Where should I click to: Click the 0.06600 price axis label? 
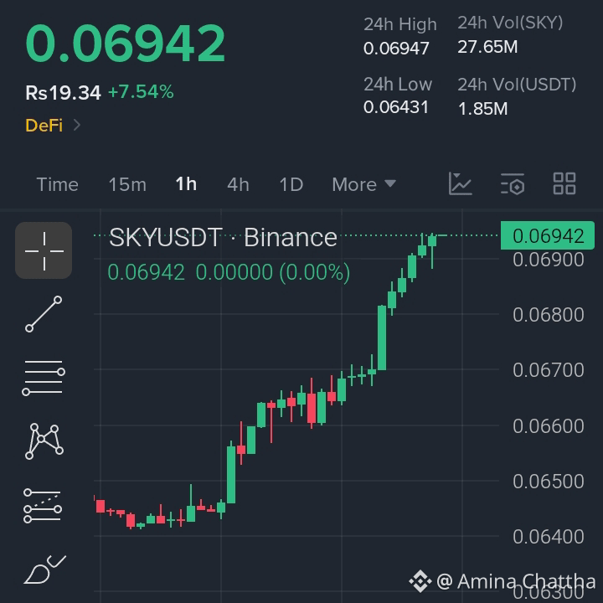(x=549, y=426)
